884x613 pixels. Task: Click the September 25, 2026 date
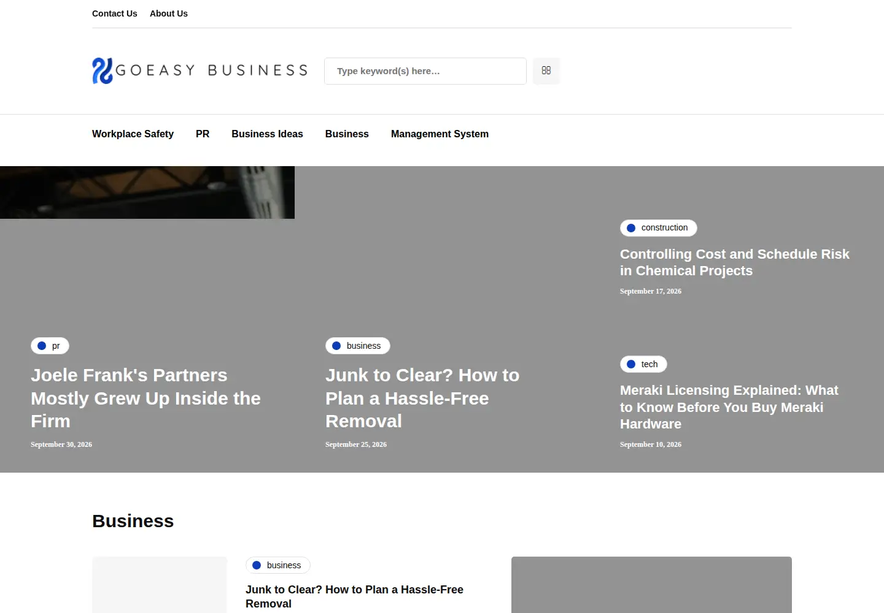[356, 444]
